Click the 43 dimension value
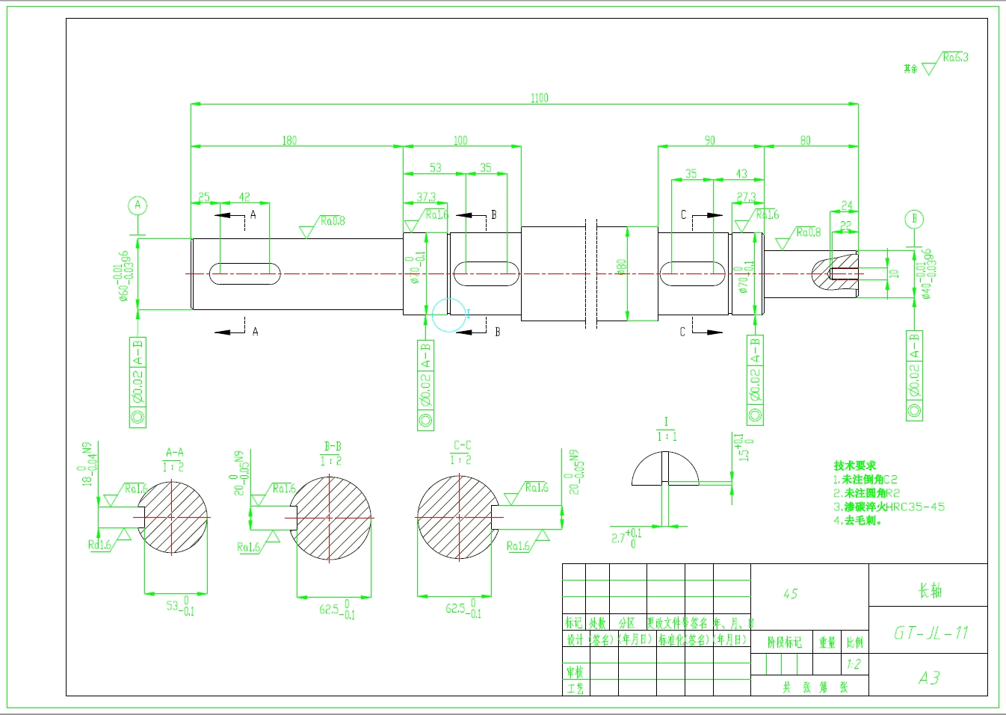The width and height of the screenshot is (1006, 715). tap(741, 174)
